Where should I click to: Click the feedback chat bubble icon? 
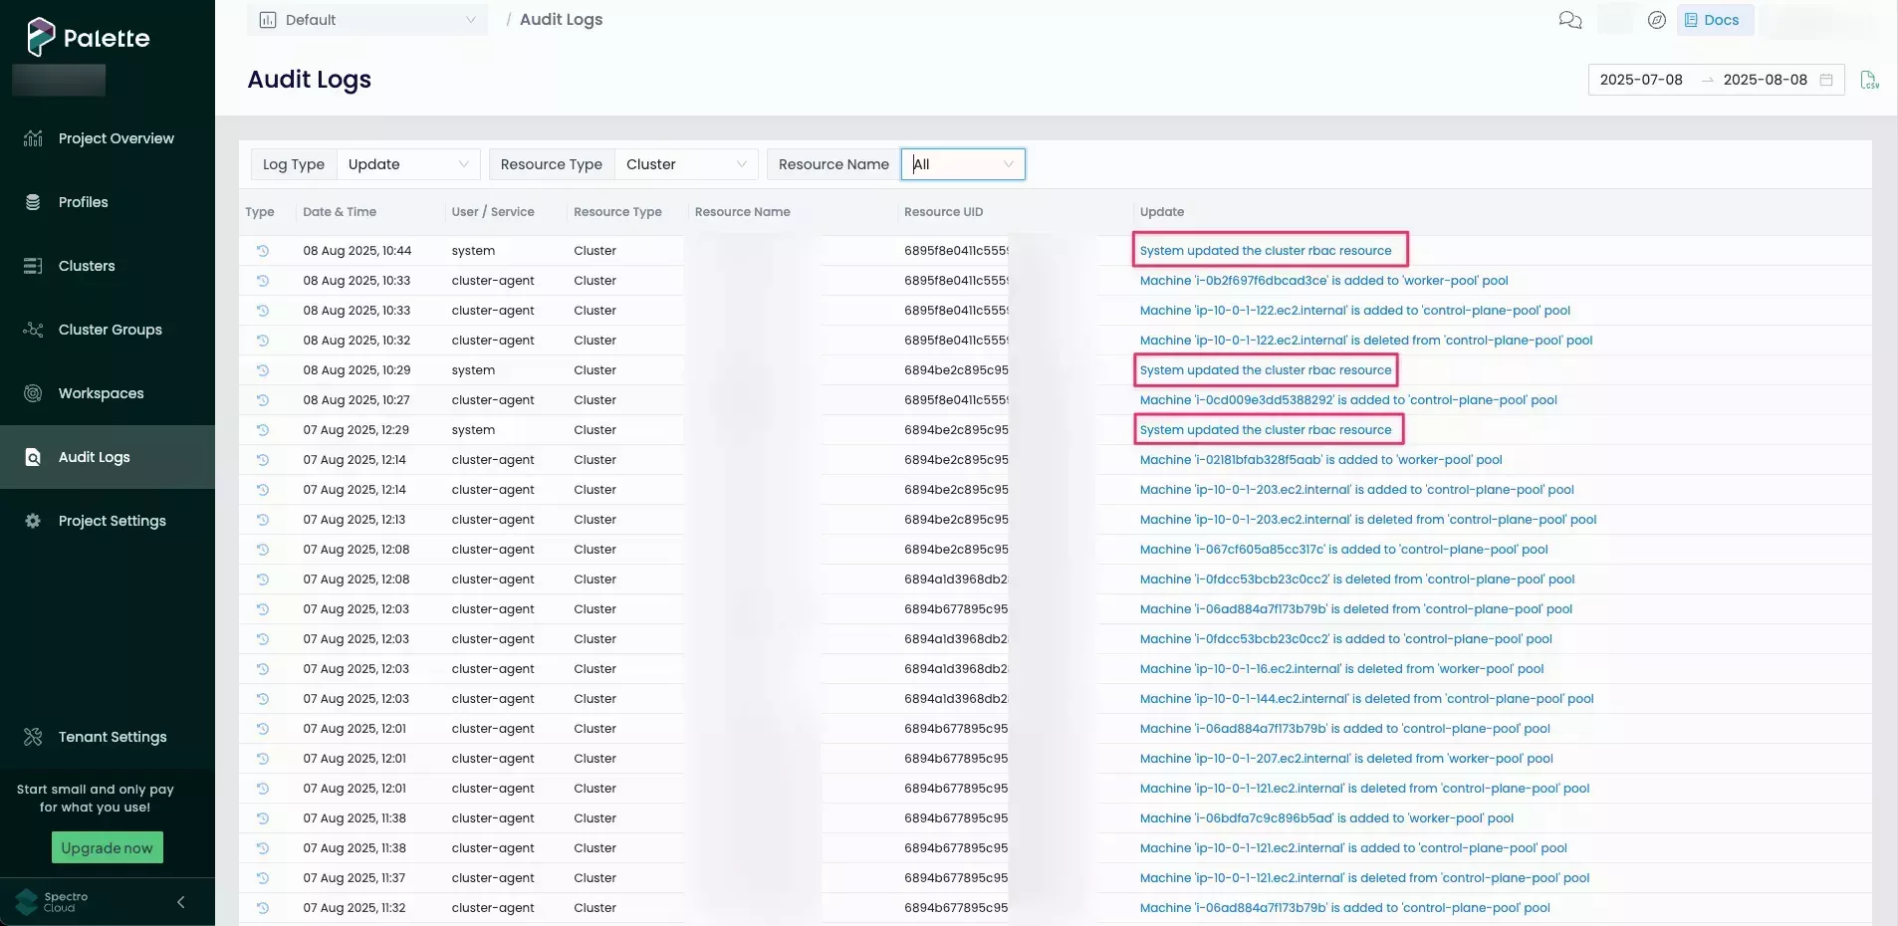(x=1569, y=20)
